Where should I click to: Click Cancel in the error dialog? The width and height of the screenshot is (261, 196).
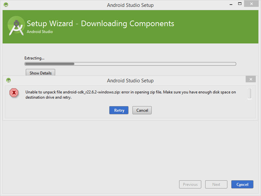click(x=142, y=110)
